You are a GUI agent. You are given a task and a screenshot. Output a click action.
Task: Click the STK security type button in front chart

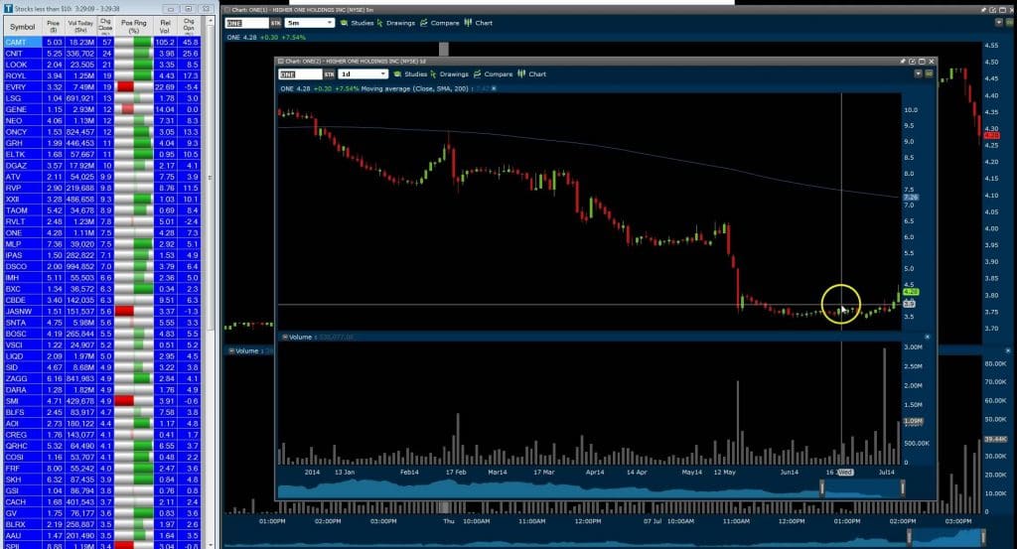pos(329,74)
